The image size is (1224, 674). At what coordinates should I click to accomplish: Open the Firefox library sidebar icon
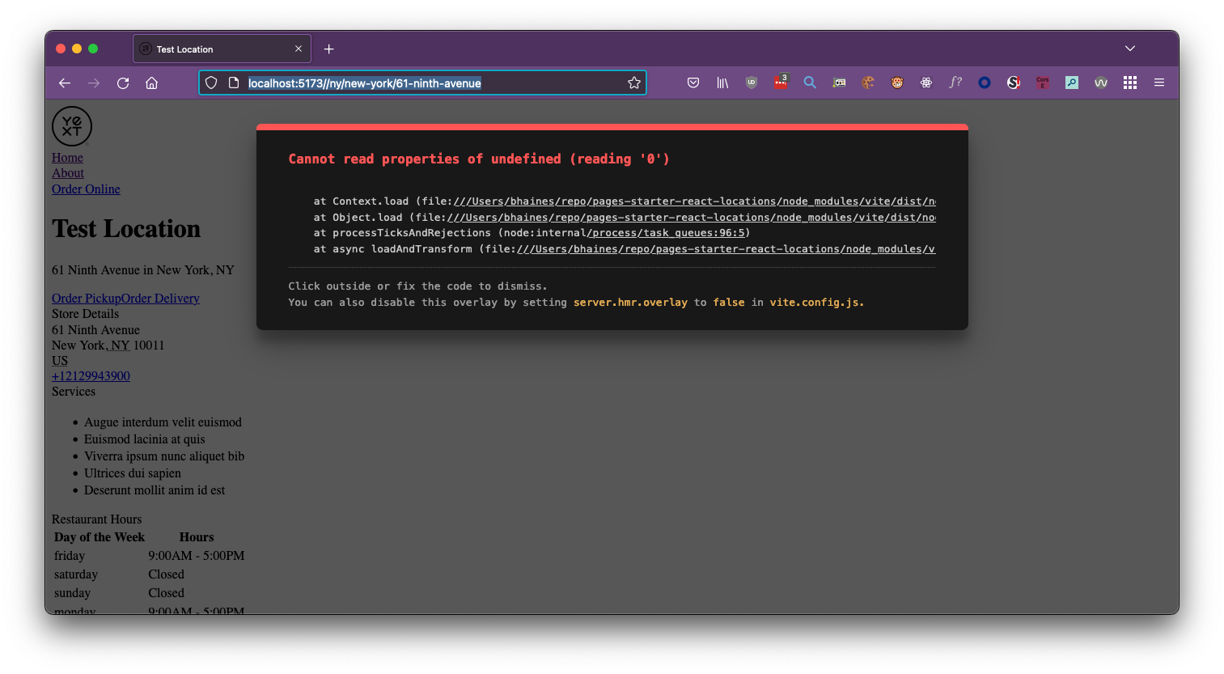pos(723,82)
